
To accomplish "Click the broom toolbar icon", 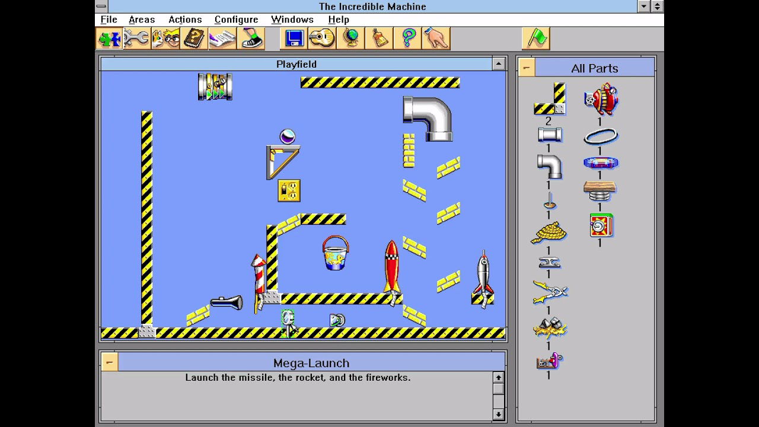I will pyautogui.click(x=379, y=39).
